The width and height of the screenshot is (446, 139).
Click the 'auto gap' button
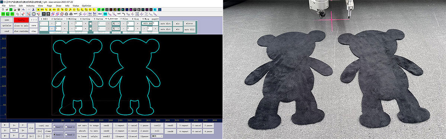click(147, 23)
